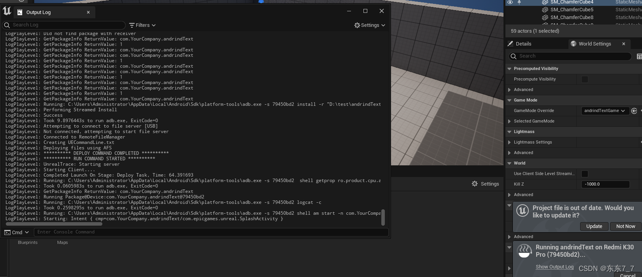The height and width of the screenshot is (277, 642).
Task: Click the Search Log input field
Action: (64, 25)
